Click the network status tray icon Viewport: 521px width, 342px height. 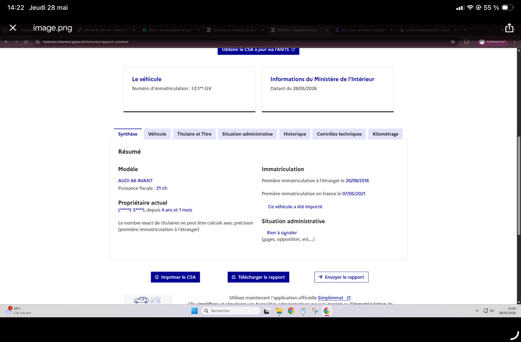click(x=485, y=311)
